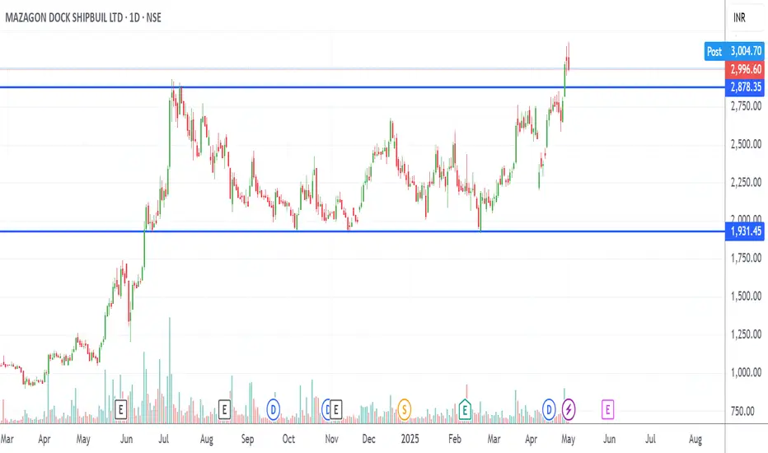Click the 1,250.00 price axis label
The width and height of the screenshot is (768, 453).
point(746,334)
